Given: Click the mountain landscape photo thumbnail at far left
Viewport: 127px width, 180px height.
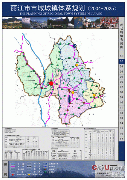Looking at the screenshot, I should click(12, 23).
